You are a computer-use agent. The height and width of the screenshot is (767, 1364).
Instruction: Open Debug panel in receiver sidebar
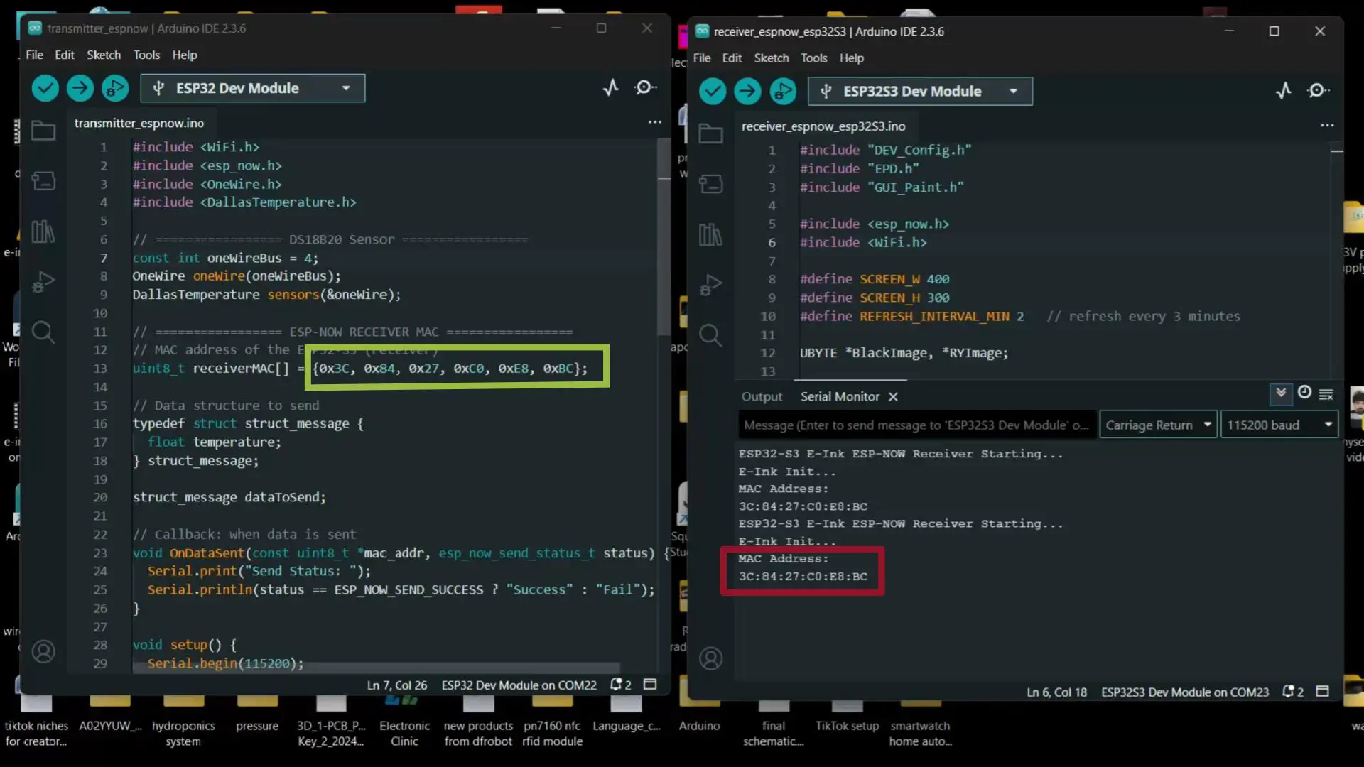pyautogui.click(x=710, y=285)
